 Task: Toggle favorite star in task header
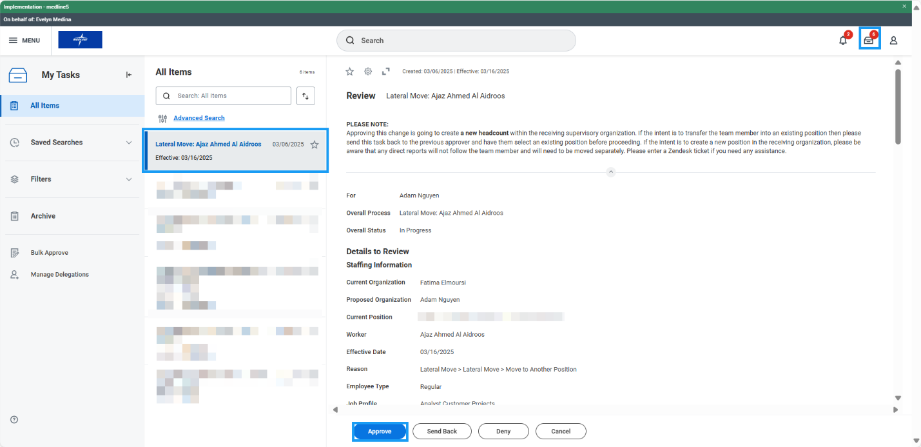click(350, 71)
